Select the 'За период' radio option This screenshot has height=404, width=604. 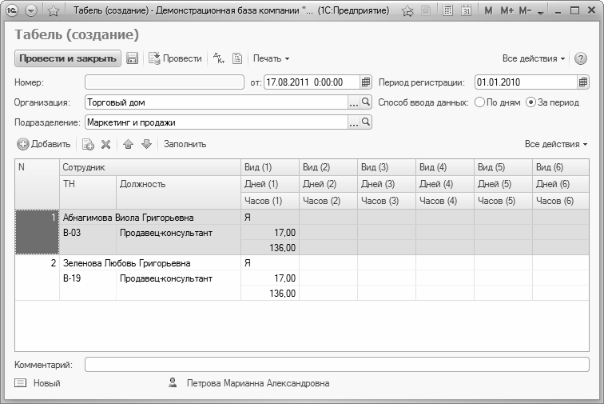530,102
